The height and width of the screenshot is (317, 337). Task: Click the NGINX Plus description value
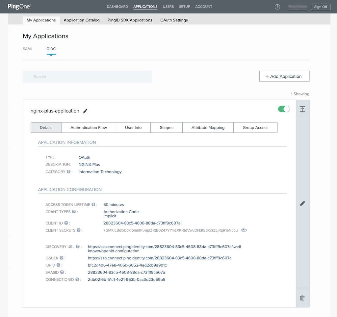[89, 165]
